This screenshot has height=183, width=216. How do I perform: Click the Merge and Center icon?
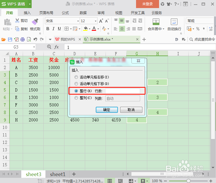156,22
